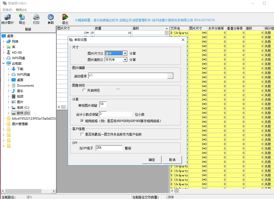
Task: Click the DPI threshold input field
Action: click(x=109, y=148)
